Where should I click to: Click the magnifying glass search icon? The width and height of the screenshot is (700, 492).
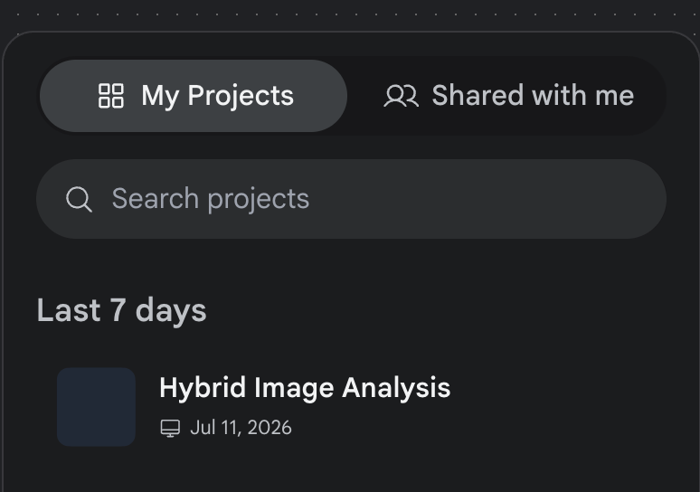click(79, 199)
